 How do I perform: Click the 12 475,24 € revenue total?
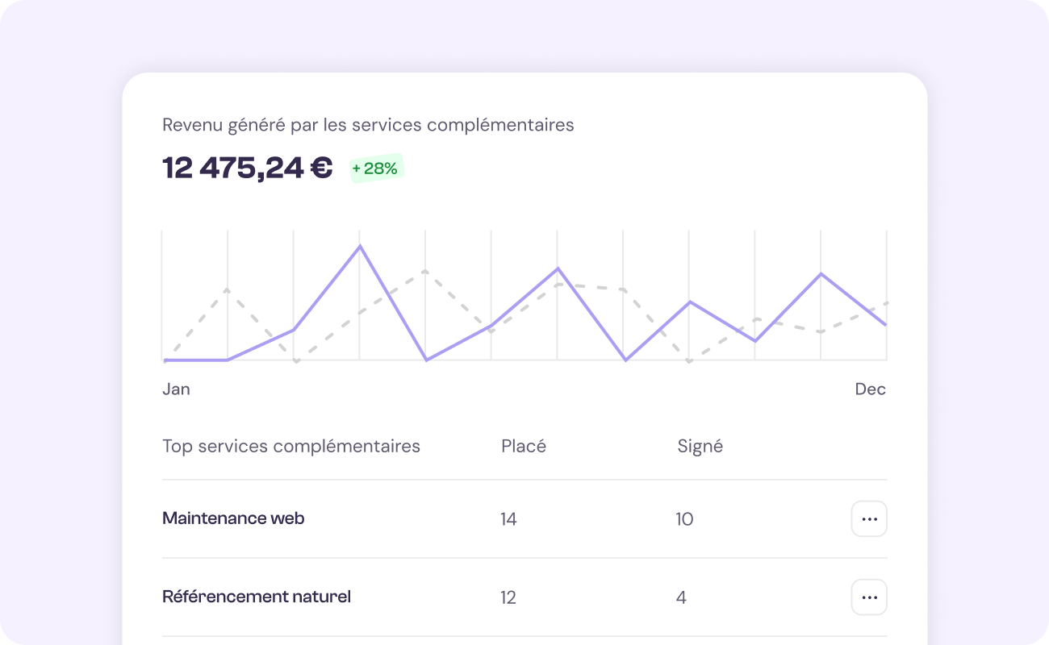click(246, 168)
